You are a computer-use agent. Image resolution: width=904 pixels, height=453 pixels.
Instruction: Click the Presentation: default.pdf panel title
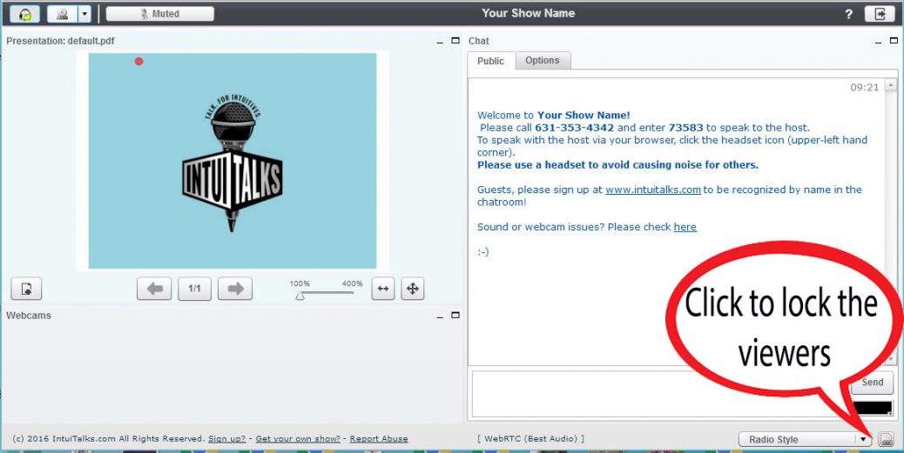[61, 41]
